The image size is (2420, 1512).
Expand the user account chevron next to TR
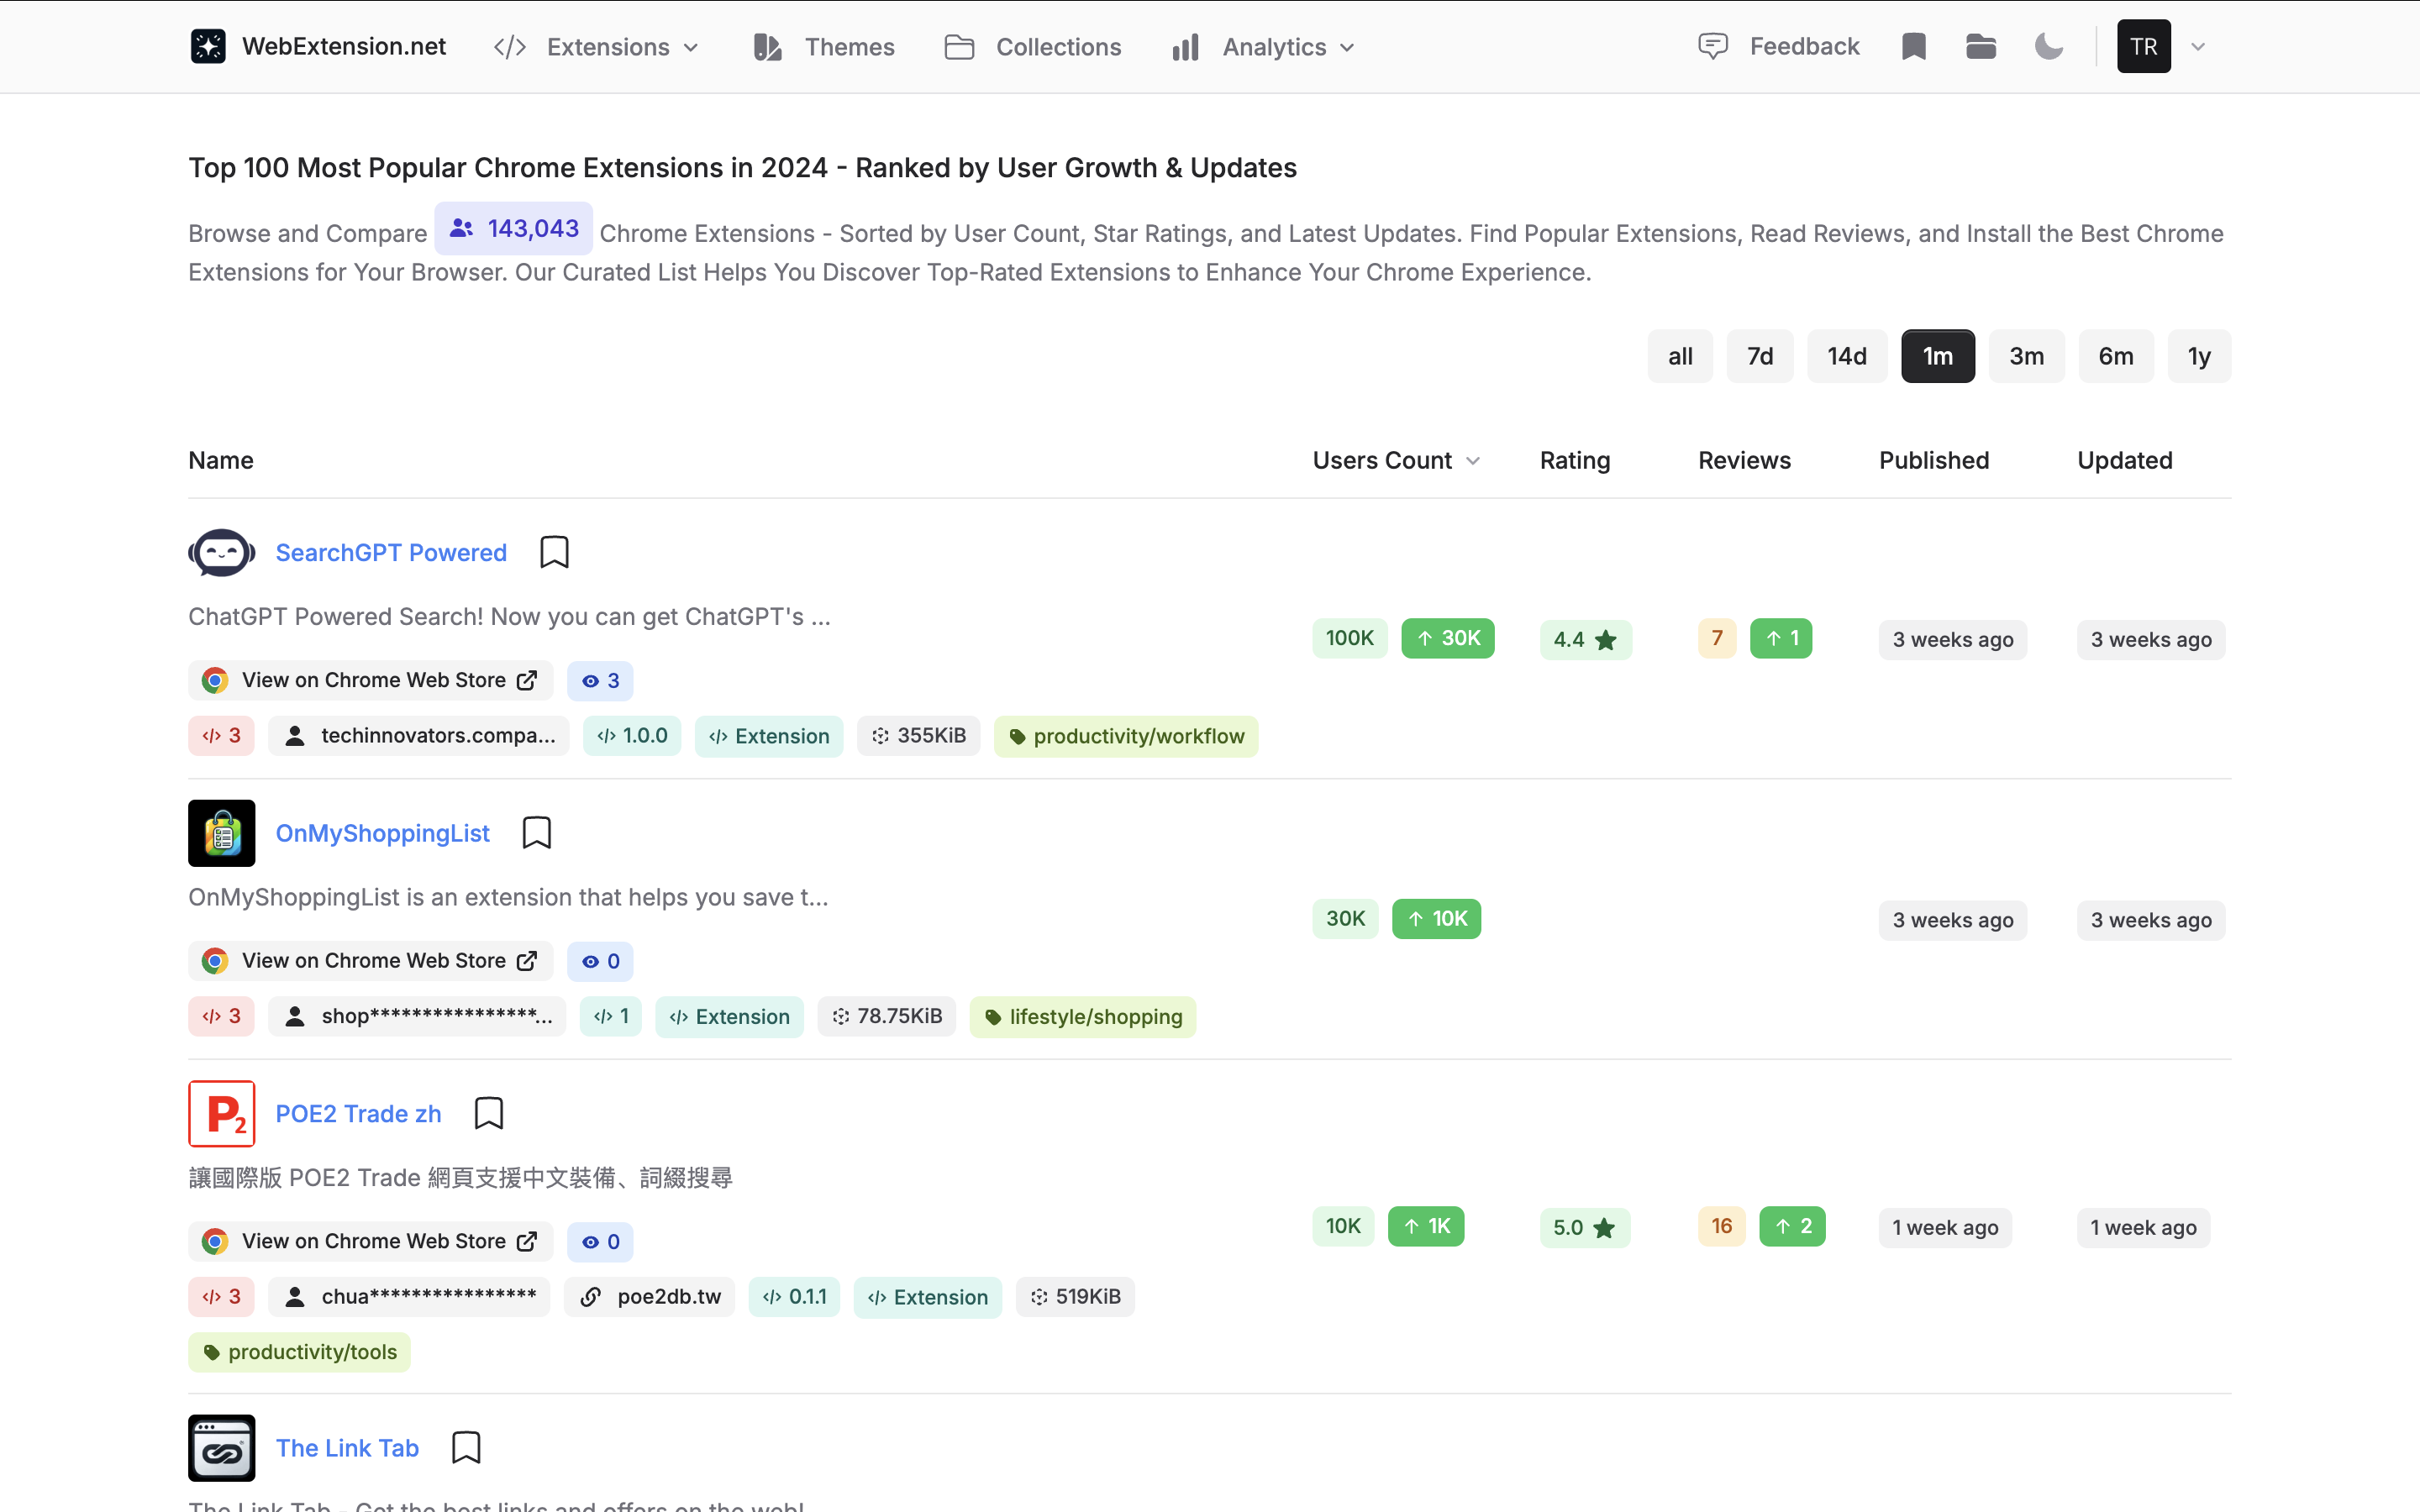click(x=2198, y=47)
